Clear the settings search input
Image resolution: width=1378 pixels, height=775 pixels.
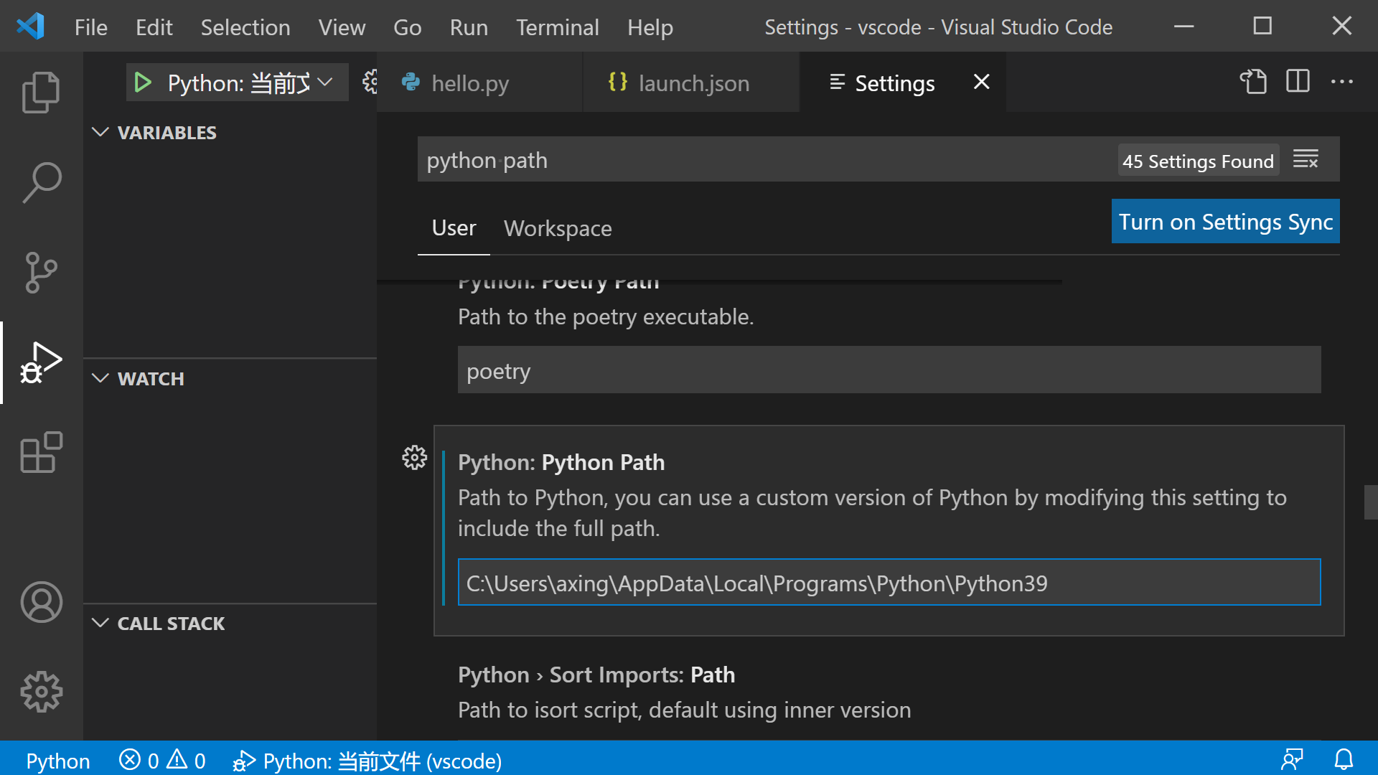point(1306,159)
